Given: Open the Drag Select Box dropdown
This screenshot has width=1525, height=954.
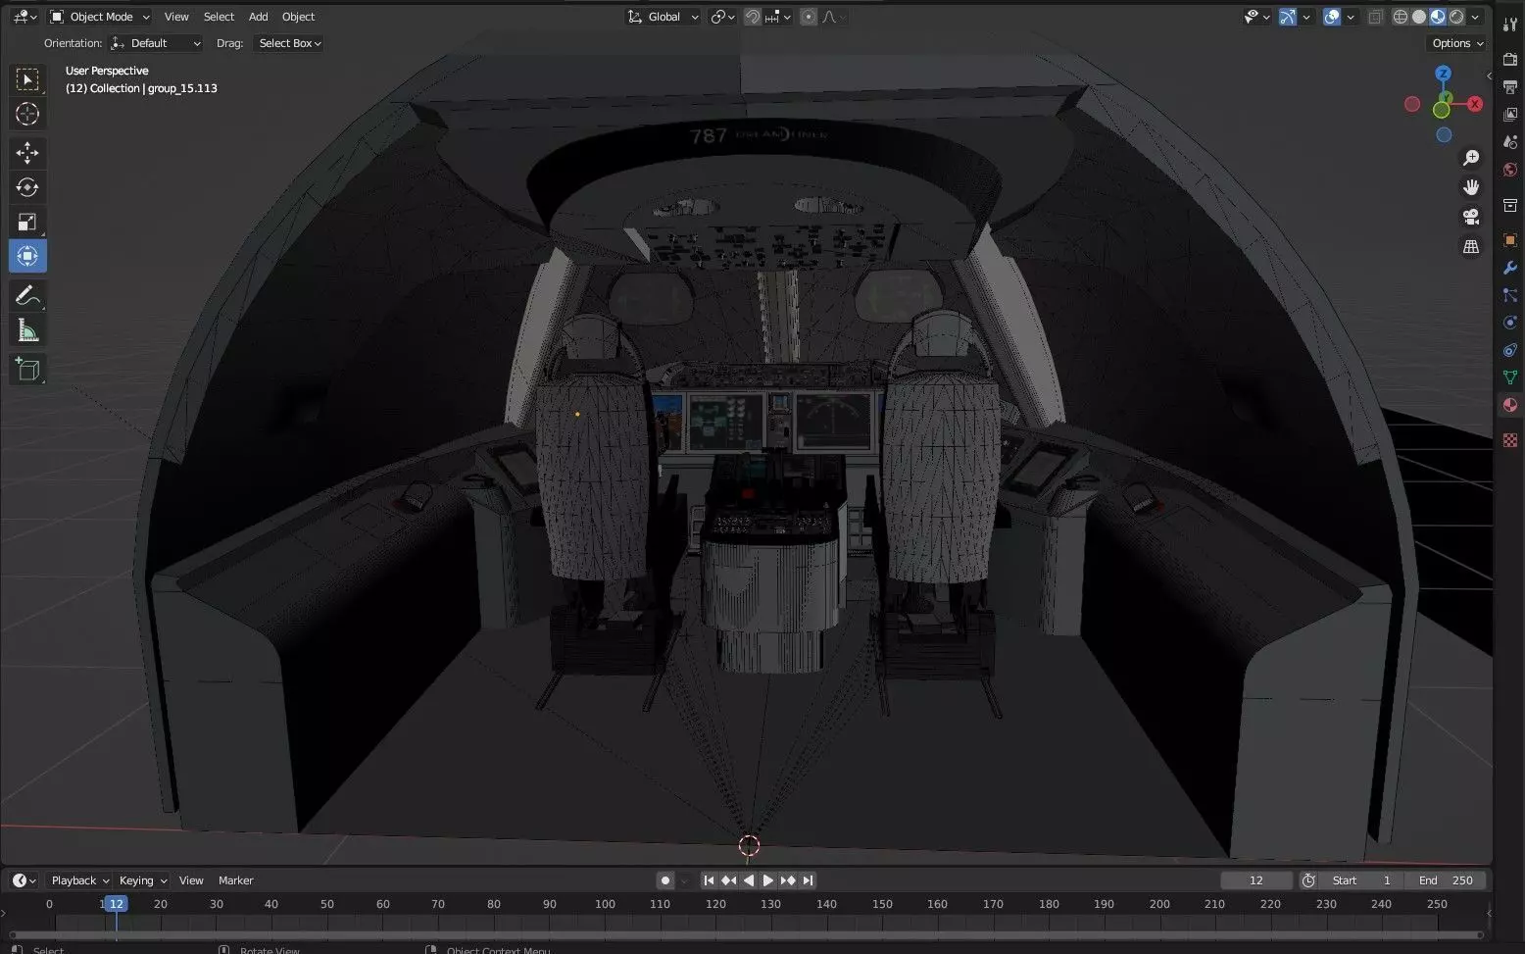Looking at the screenshot, I should (289, 43).
